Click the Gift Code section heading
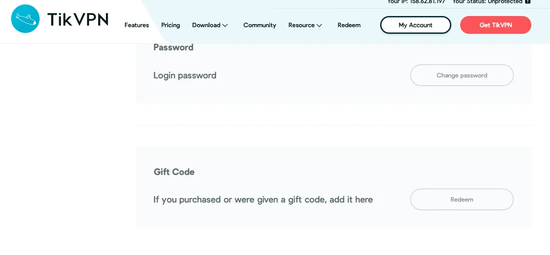550x255 pixels. 174,172
